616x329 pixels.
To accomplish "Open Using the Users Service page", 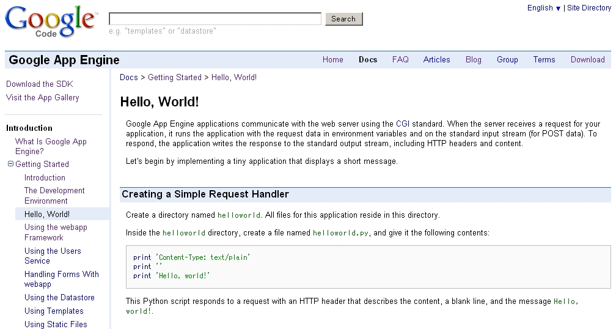I will pos(53,256).
